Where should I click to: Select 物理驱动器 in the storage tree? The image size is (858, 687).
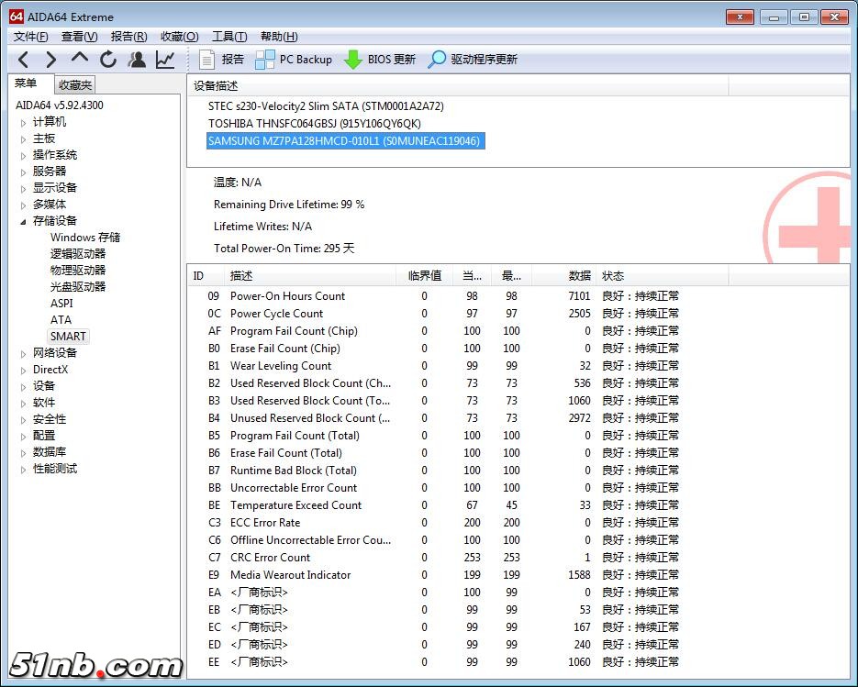78,271
